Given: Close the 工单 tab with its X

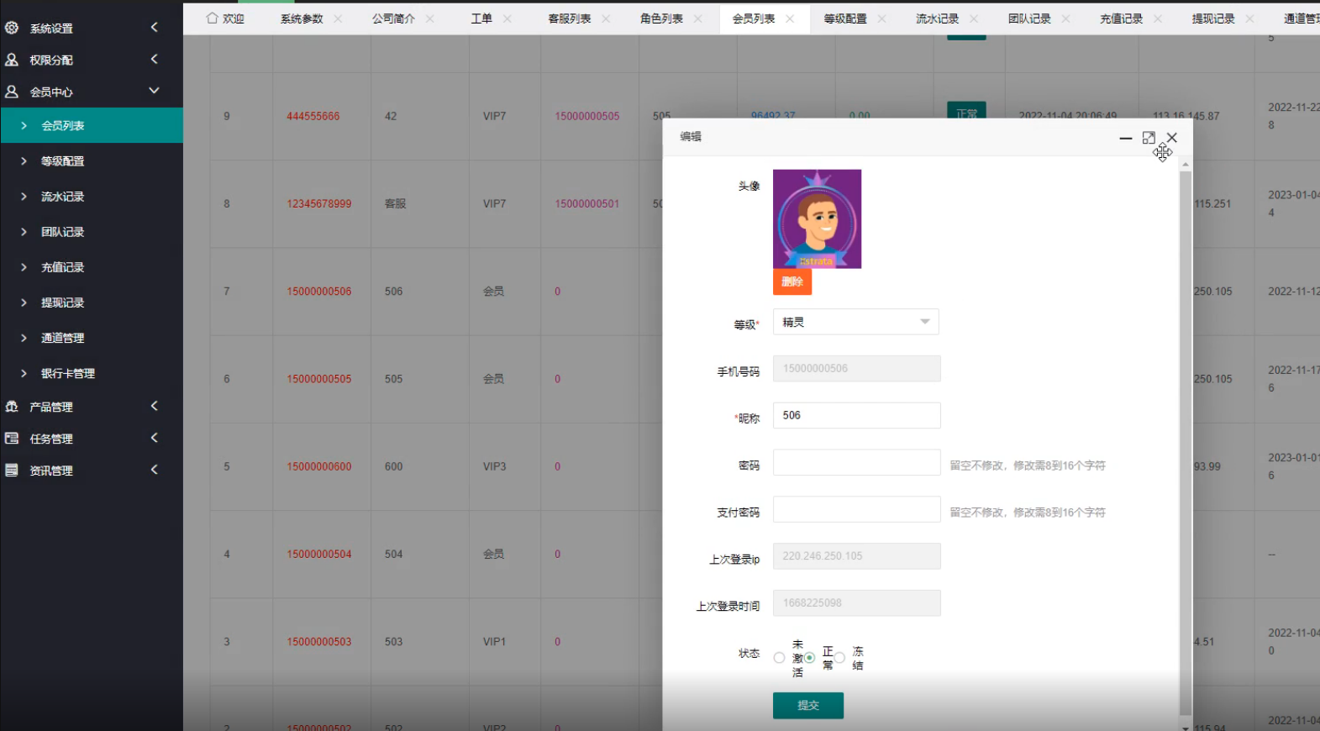Looking at the screenshot, I should (x=507, y=18).
